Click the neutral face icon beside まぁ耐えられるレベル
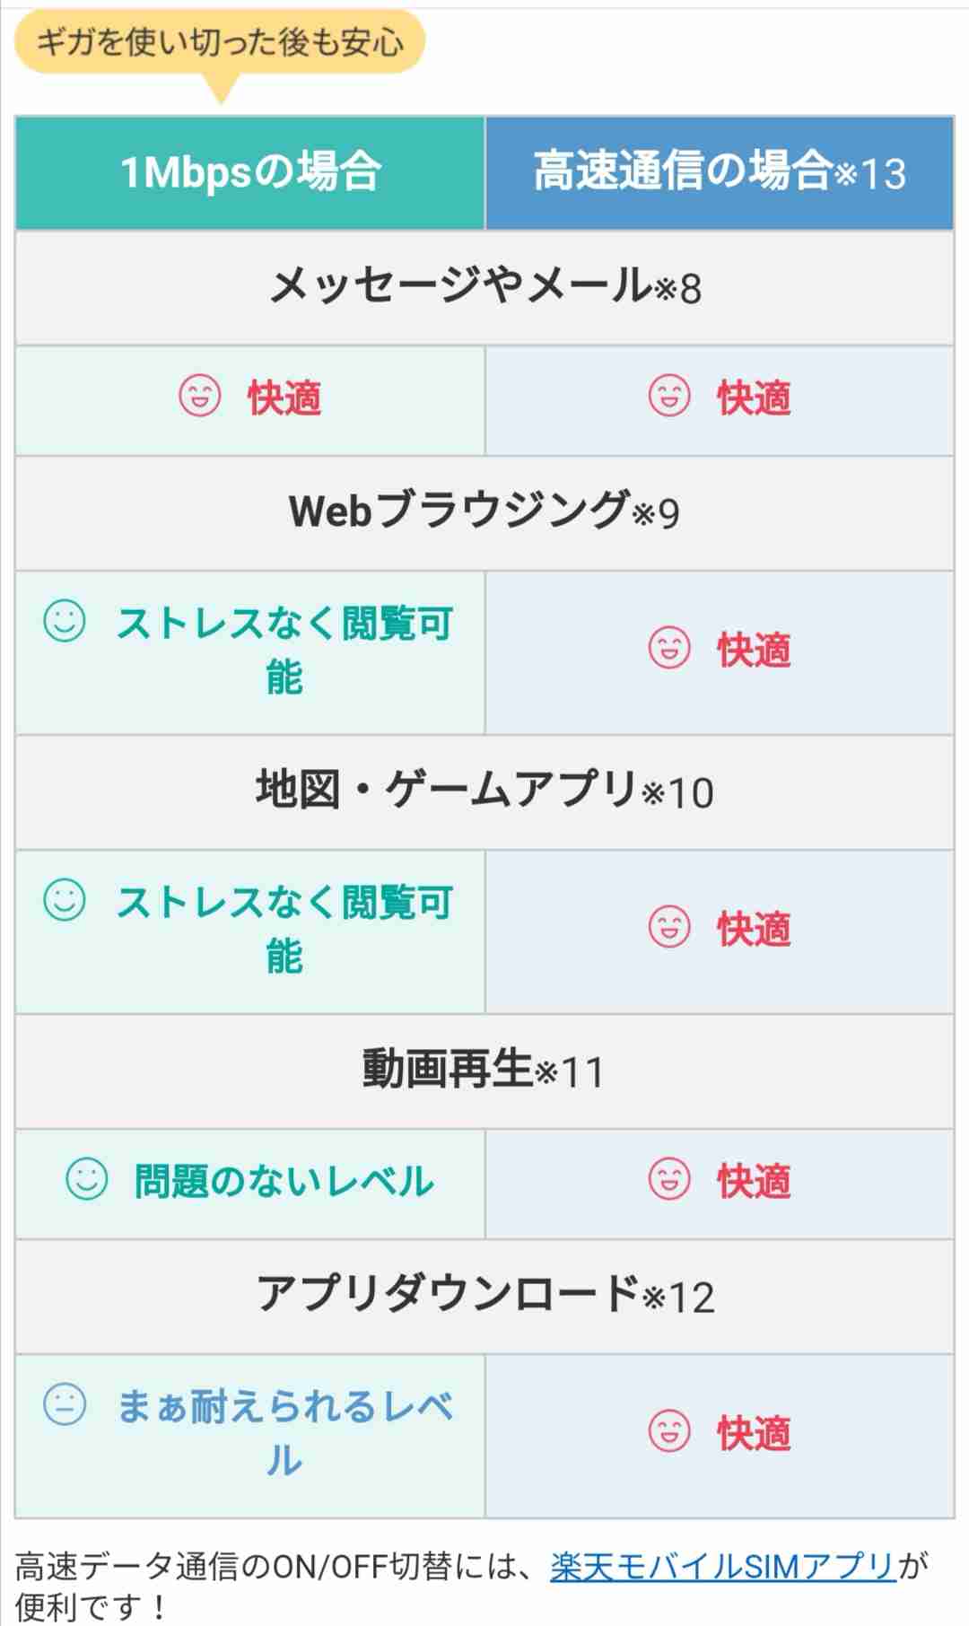This screenshot has width=969, height=1626. [x=65, y=1404]
